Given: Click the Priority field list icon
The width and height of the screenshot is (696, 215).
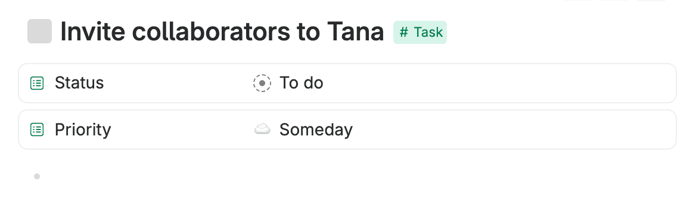Looking at the screenshot, I should click(x=37, y=129).
